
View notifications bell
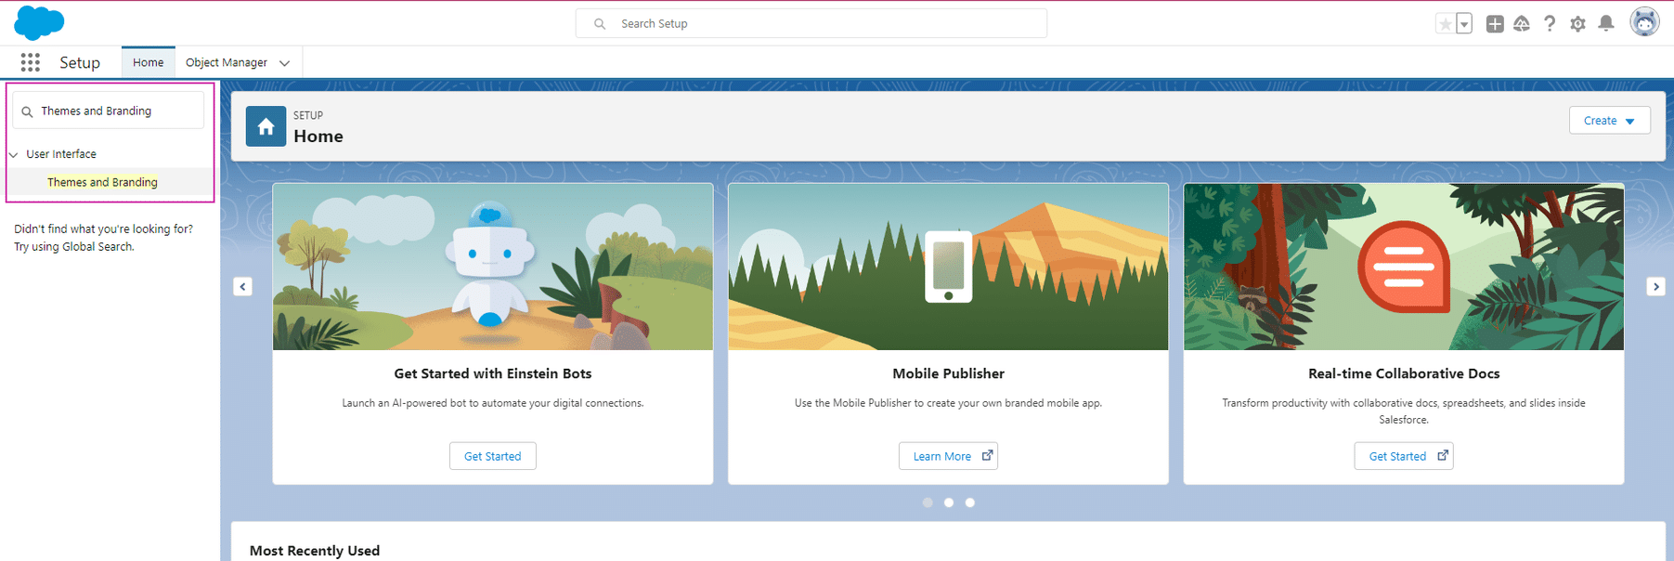[x=1605, y=24]
